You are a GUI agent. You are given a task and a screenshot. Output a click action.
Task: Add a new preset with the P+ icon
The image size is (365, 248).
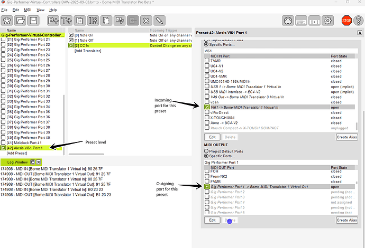[53, 21]
